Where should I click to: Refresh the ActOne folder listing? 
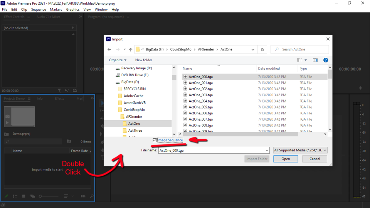point(262,49)
